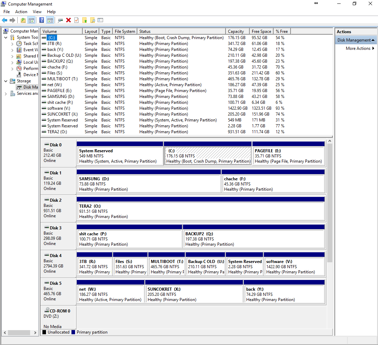The width and height of the screenshot is (378, 345).
Task: Click the red X Delete toolbar icon
Action: pos(68,20)
